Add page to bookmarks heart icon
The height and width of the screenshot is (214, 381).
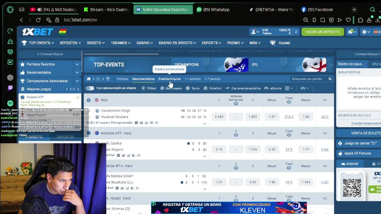348,20
